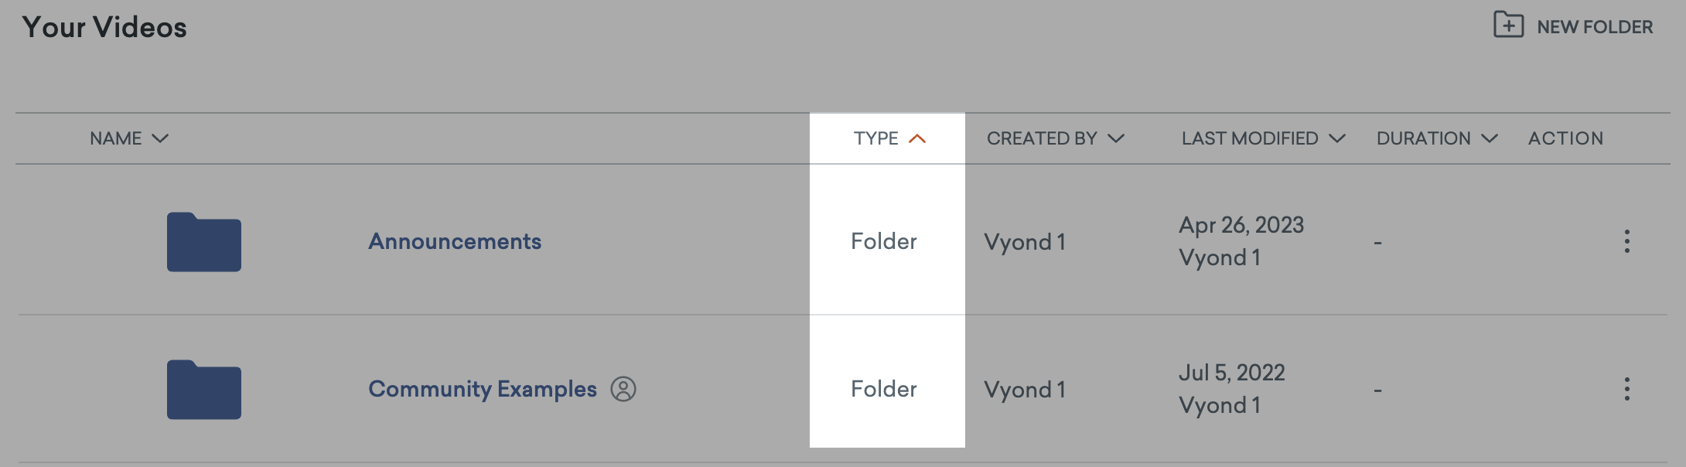Click the New Folder plus icon
This screenshot has width=1686, height=467.
[1507, 26]
